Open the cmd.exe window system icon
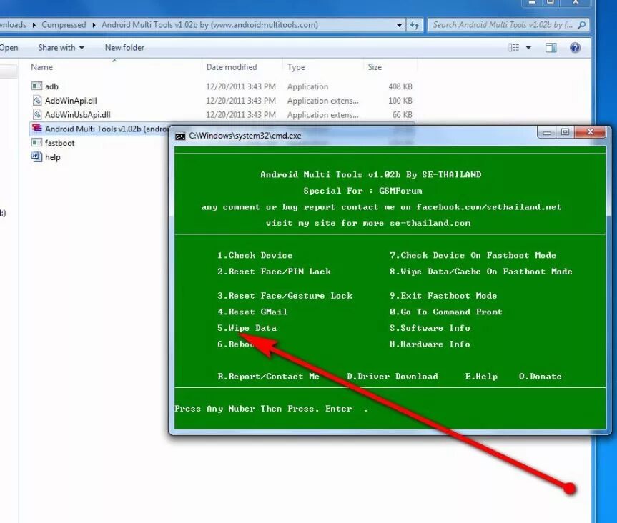This screenshot has height=523, width=617. 180,136
